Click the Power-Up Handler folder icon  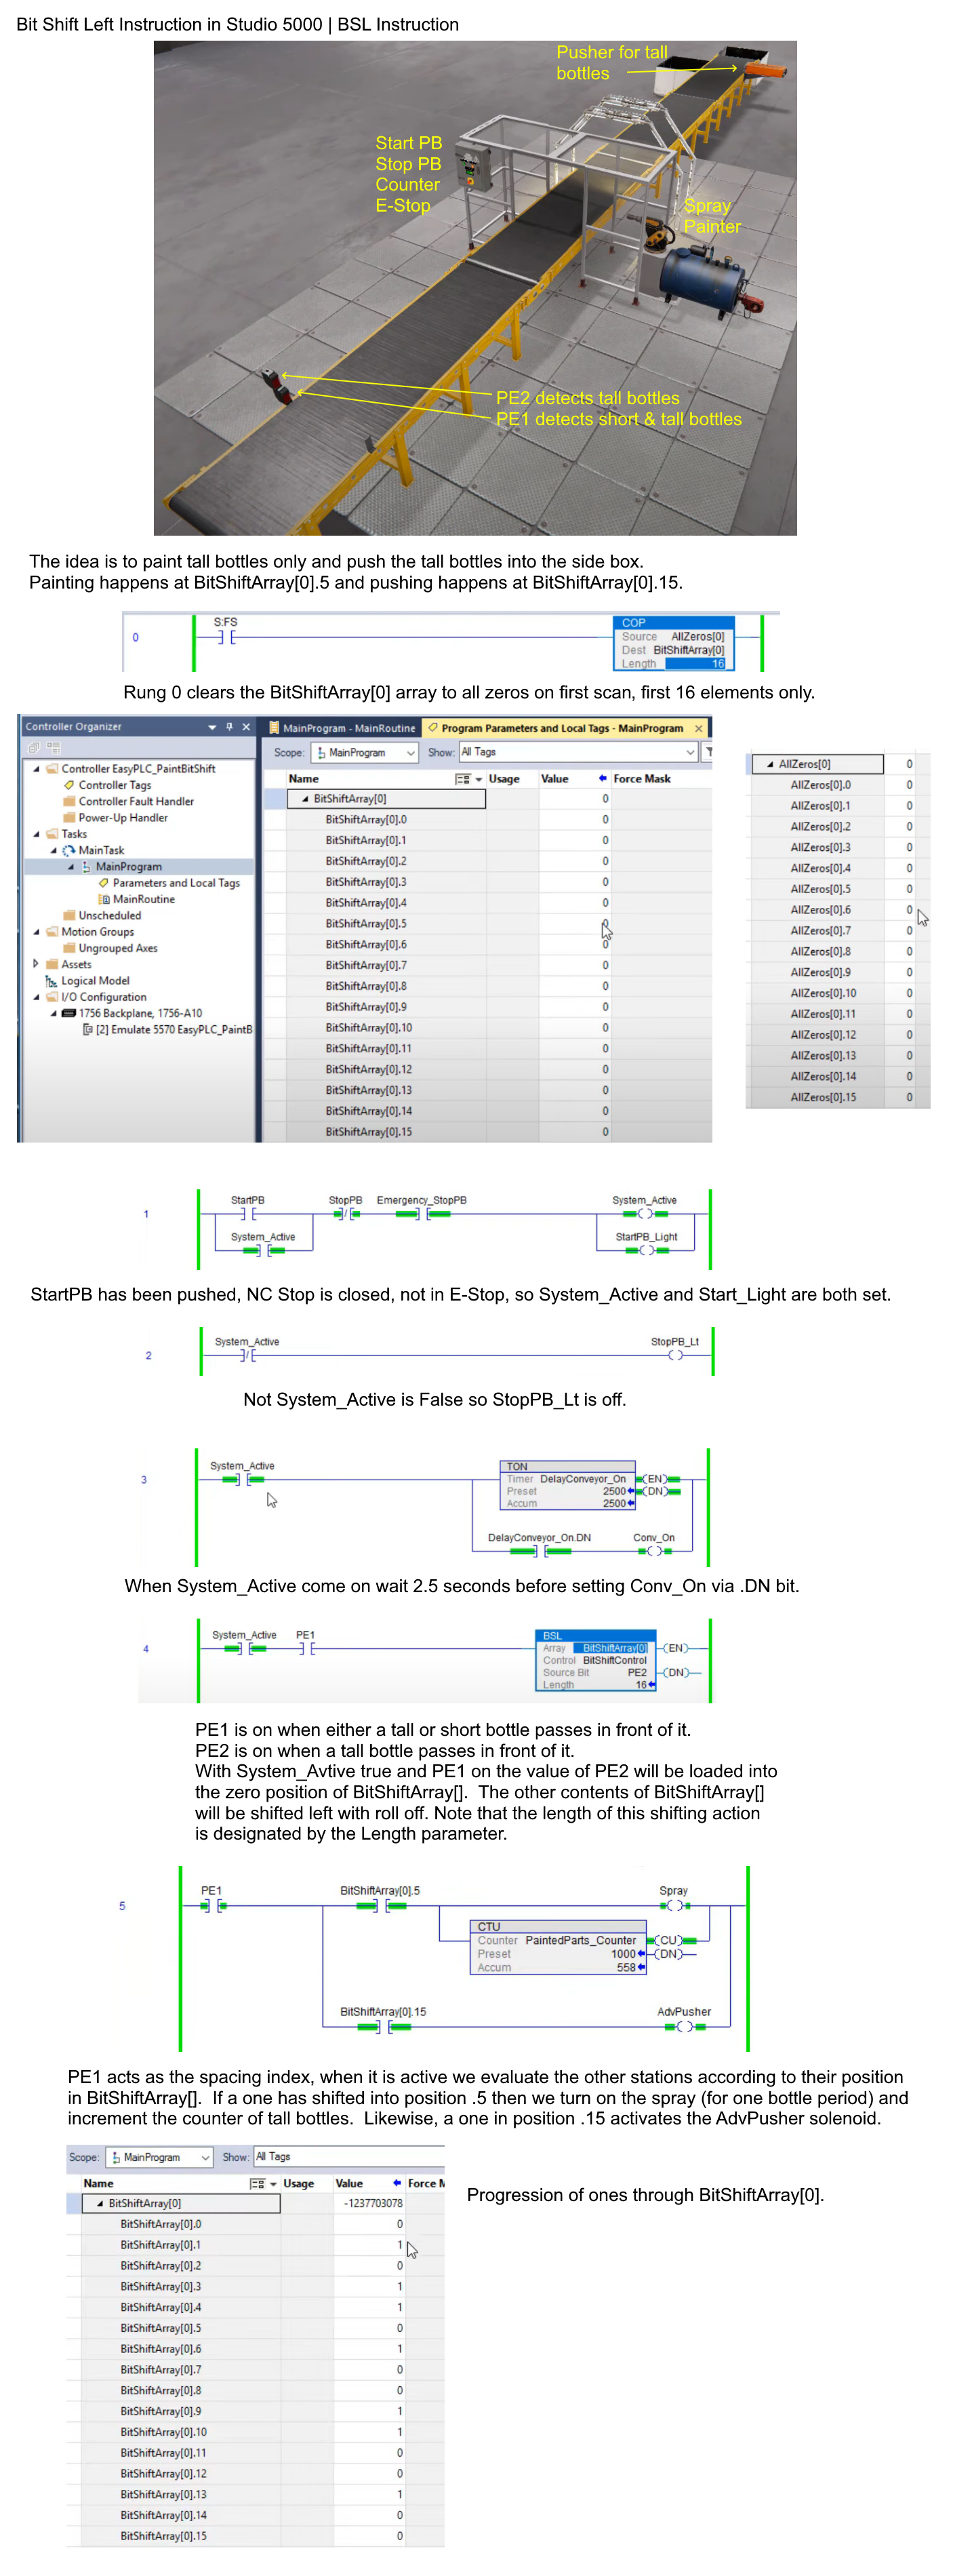(69, 818)
